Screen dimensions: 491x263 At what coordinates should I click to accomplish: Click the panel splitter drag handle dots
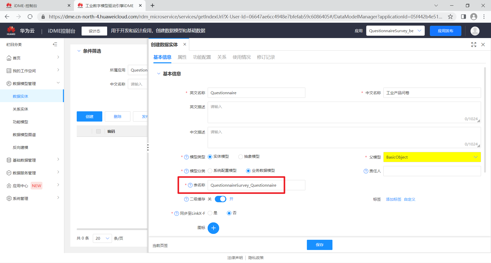[x=148, y=147]
